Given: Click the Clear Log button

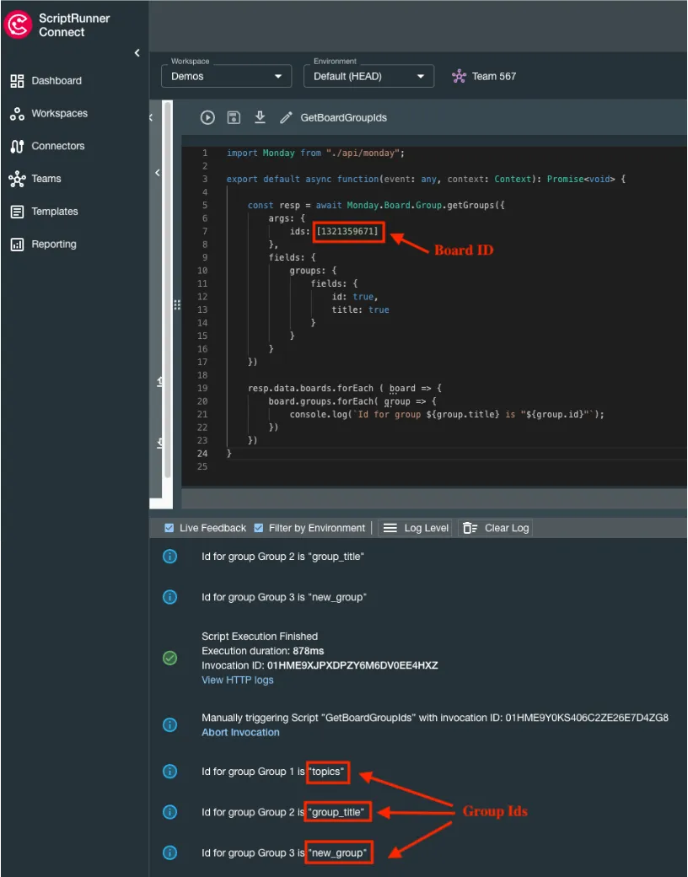Looking at the screenshot, I should [496, 528].
